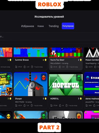The image size is (99, 133).
Task: Click author line IRECYT5236 ~ no song
Action: click(x=23, y=102)
